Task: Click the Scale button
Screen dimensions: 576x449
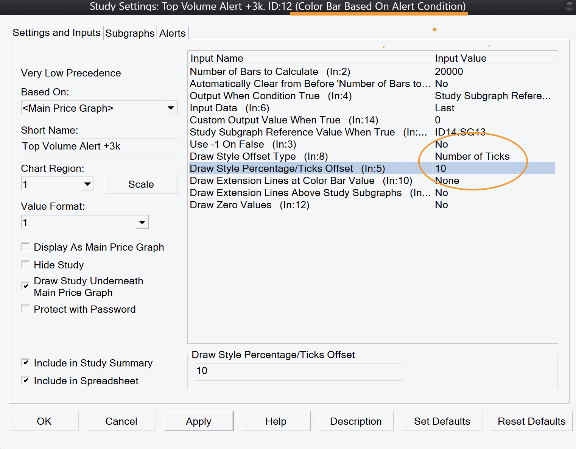Action: click(141, 184)
